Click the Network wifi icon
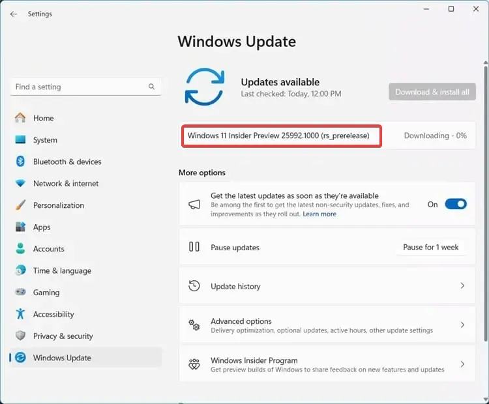Screen dimensions: 489x404 pyautogui.click(x=20, y=183)
